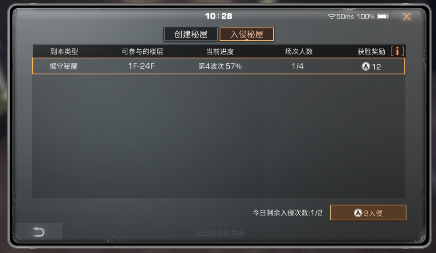Click the battery status icon
Image resolution: width=436 pixels, height=253 pixels.
(383, 17)
